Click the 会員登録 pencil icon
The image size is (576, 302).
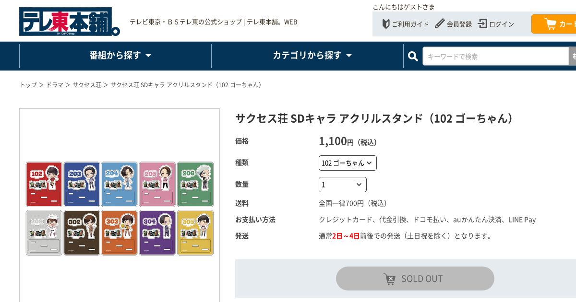[440, 23]
